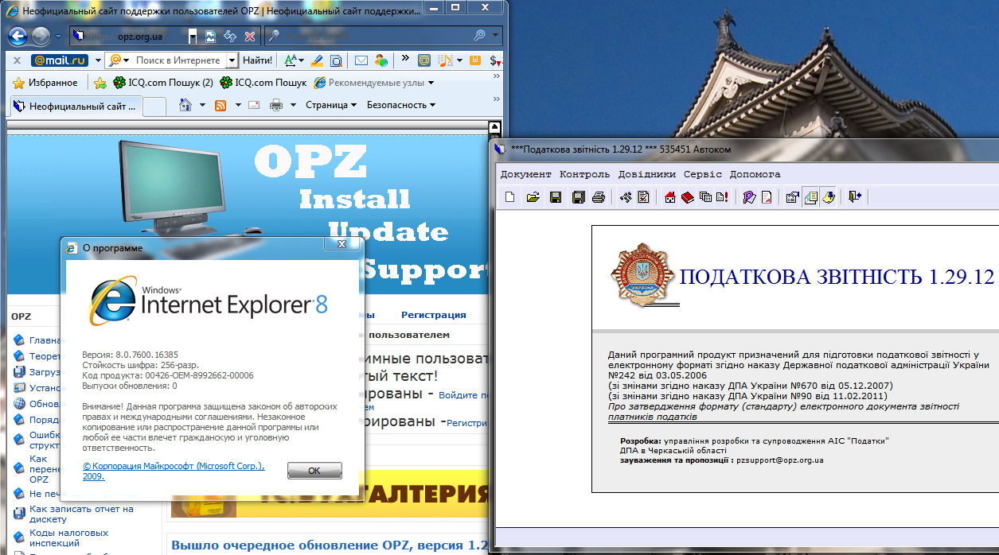This screenshot has height=555, width=999.
Task: Click the double floppy save-all icon
Action: (579, 197)
